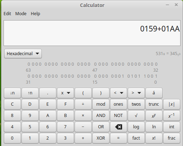Click the x to the power y button
Viewport: 183px width, 146px height.
pyautogui.click(x=154, y=116)
